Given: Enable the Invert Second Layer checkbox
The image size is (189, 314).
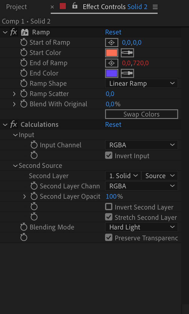Looking at the screenshot, I should tap(109, 207).
